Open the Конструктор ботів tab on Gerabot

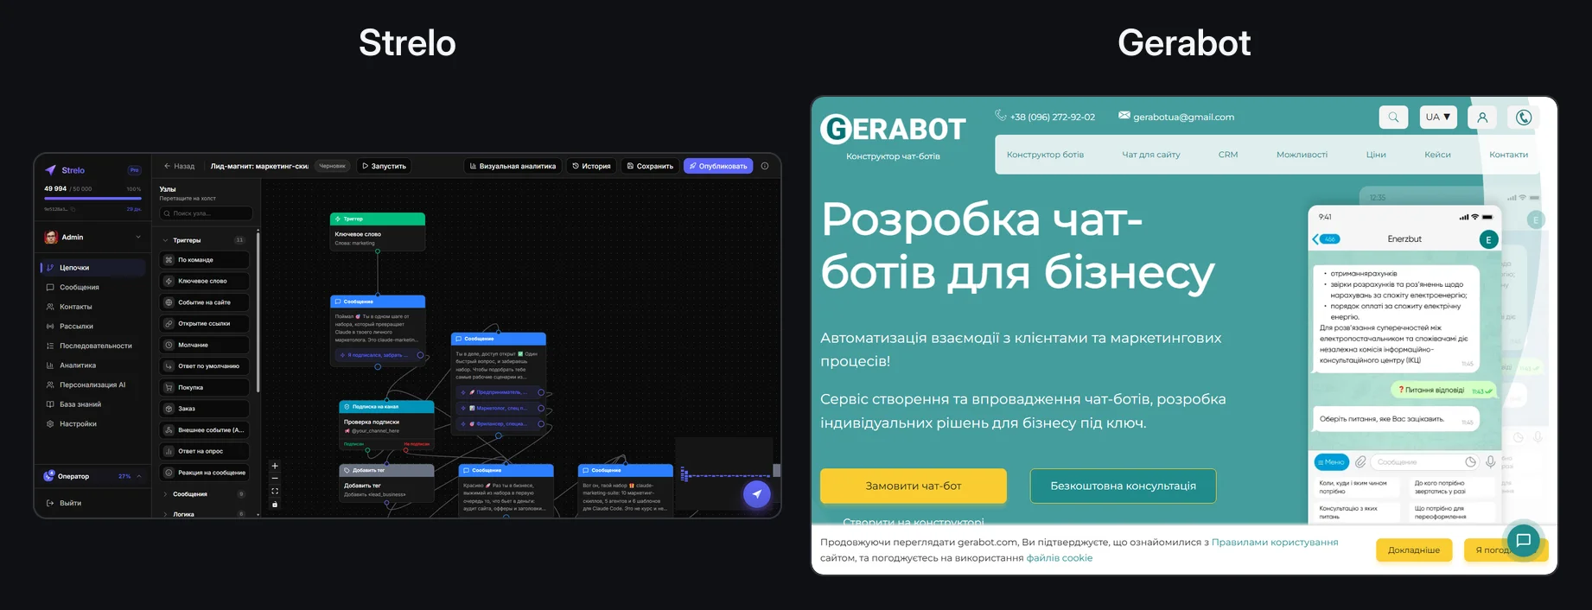(x=1045, y=155)
